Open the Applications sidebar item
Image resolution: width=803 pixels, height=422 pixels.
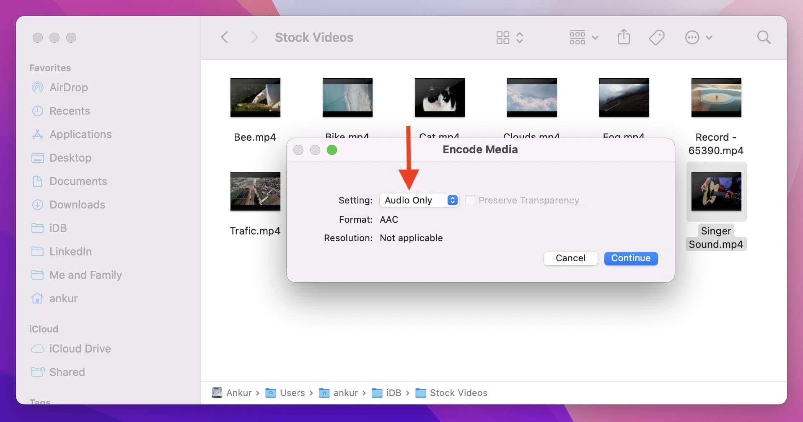(80, 134)
